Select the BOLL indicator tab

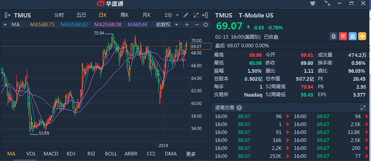click(x=111, y=154)
